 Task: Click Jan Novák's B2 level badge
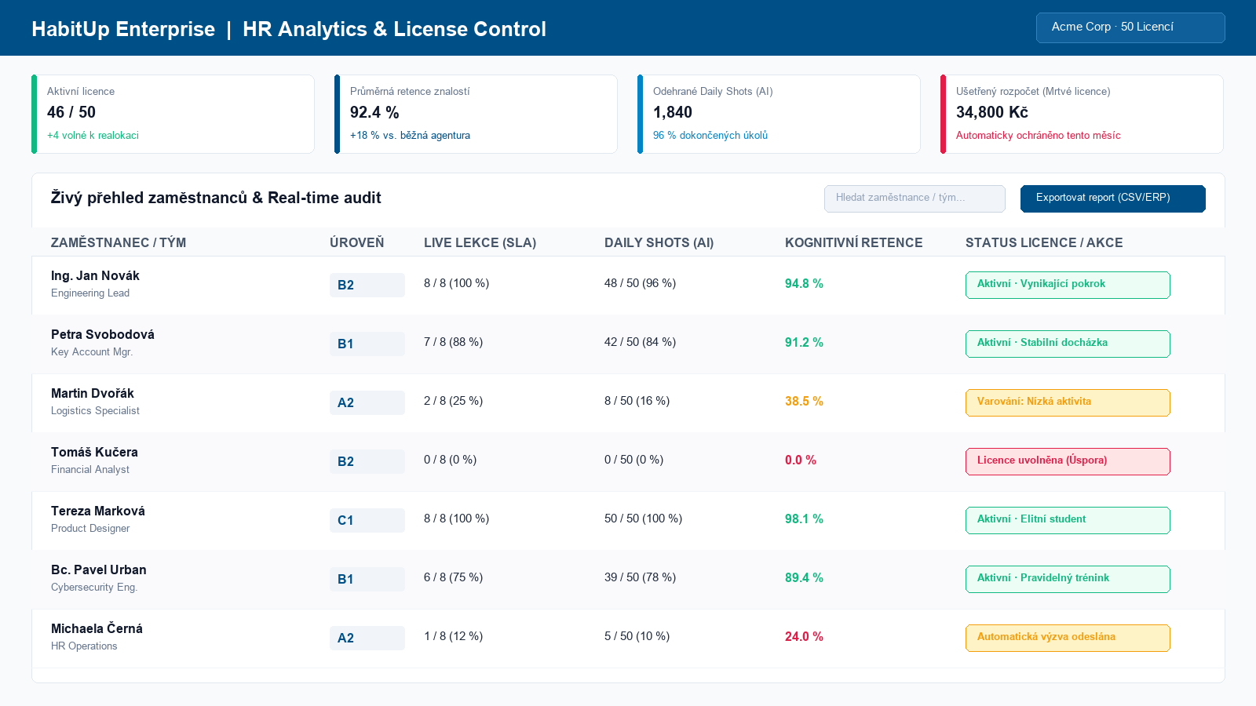click(367, 285)
